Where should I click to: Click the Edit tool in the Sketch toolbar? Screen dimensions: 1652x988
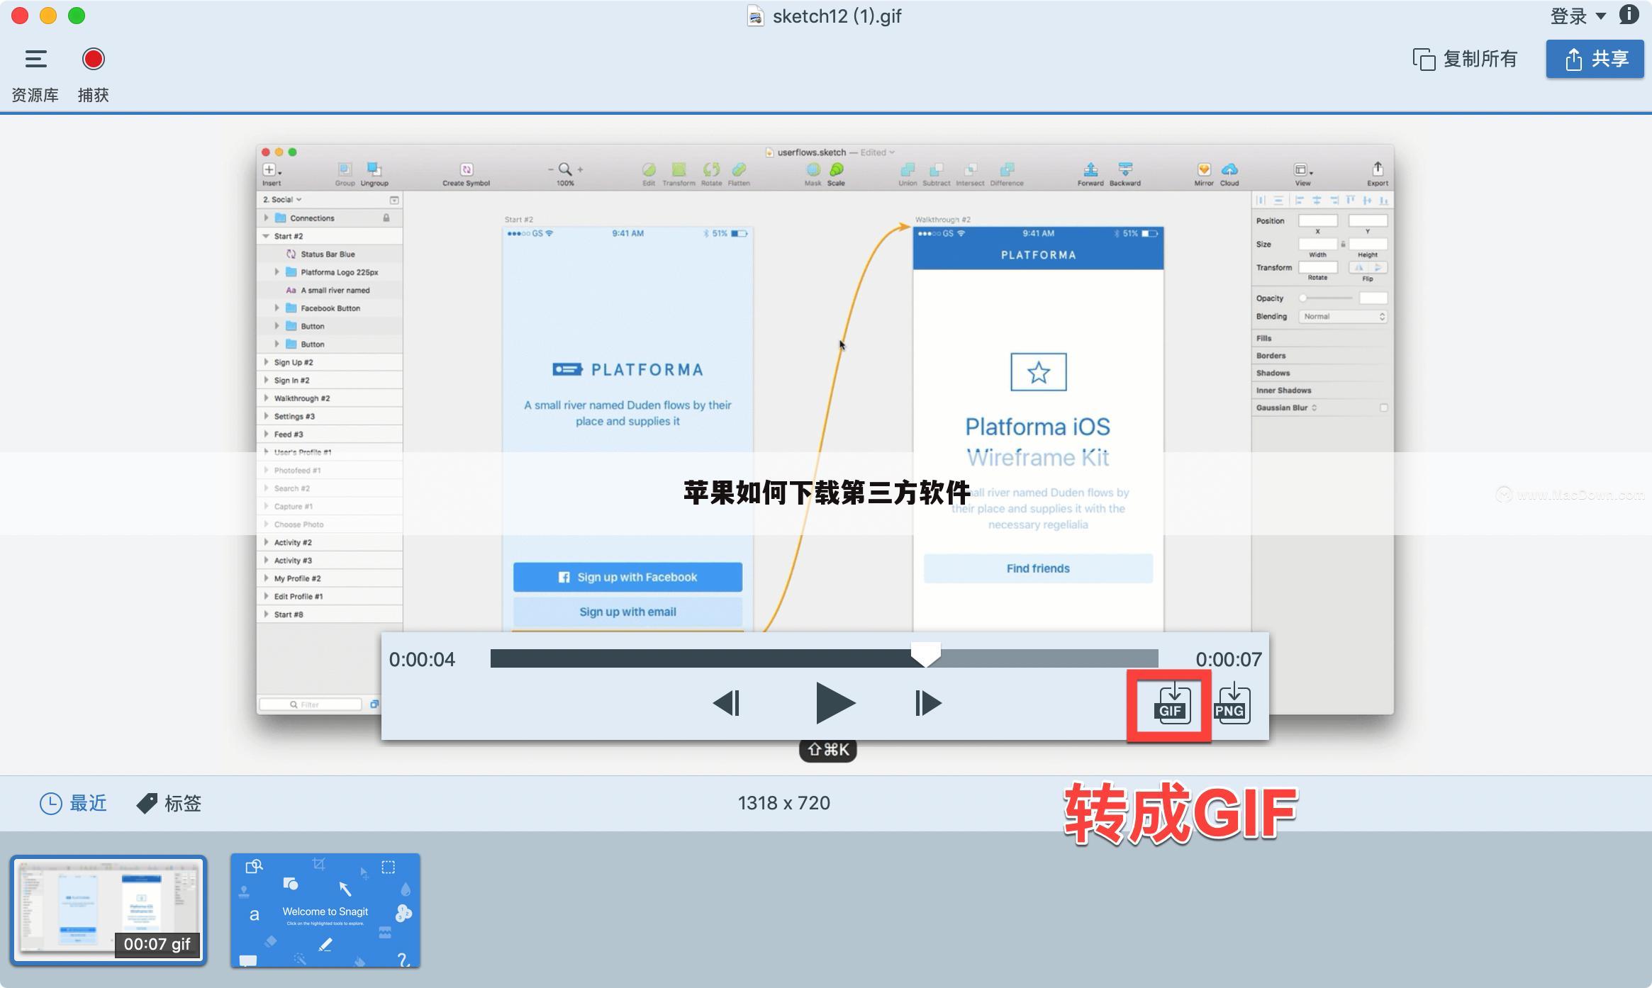click(649, 174)
